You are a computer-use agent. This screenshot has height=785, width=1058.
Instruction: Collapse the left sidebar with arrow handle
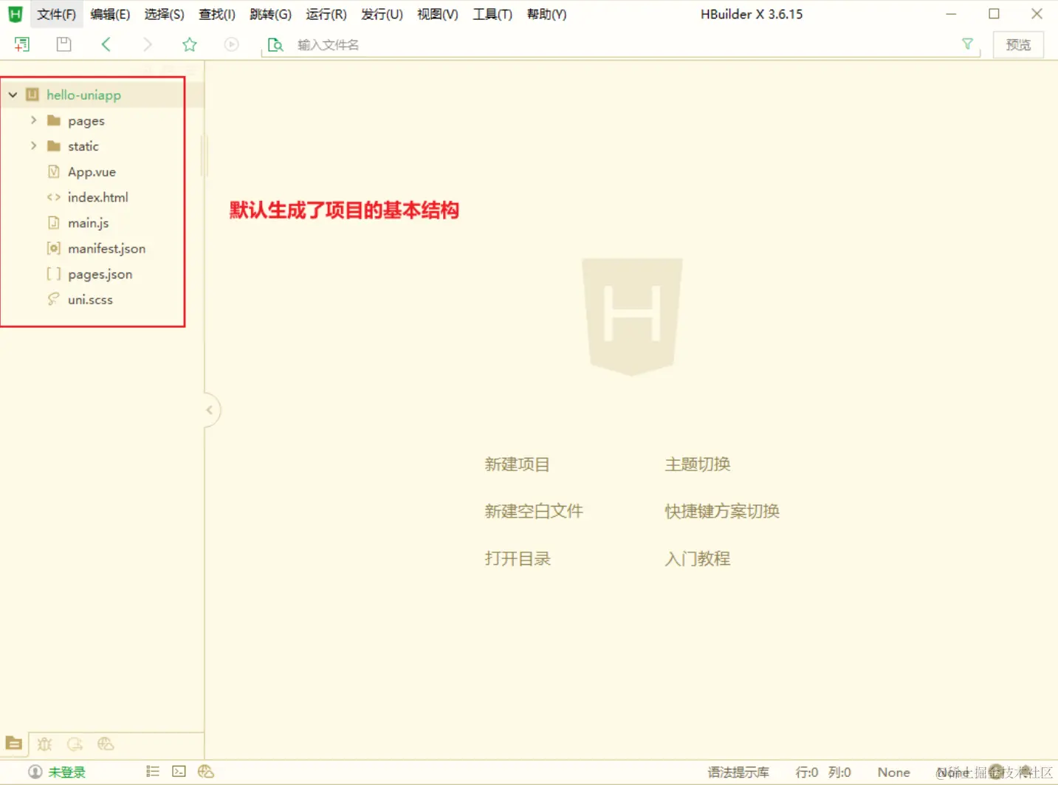pos(210,410)
